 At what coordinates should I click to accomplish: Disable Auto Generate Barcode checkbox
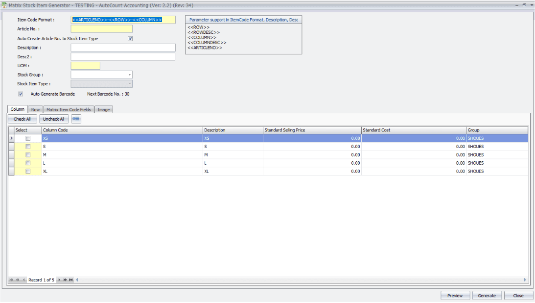point(21,94)
